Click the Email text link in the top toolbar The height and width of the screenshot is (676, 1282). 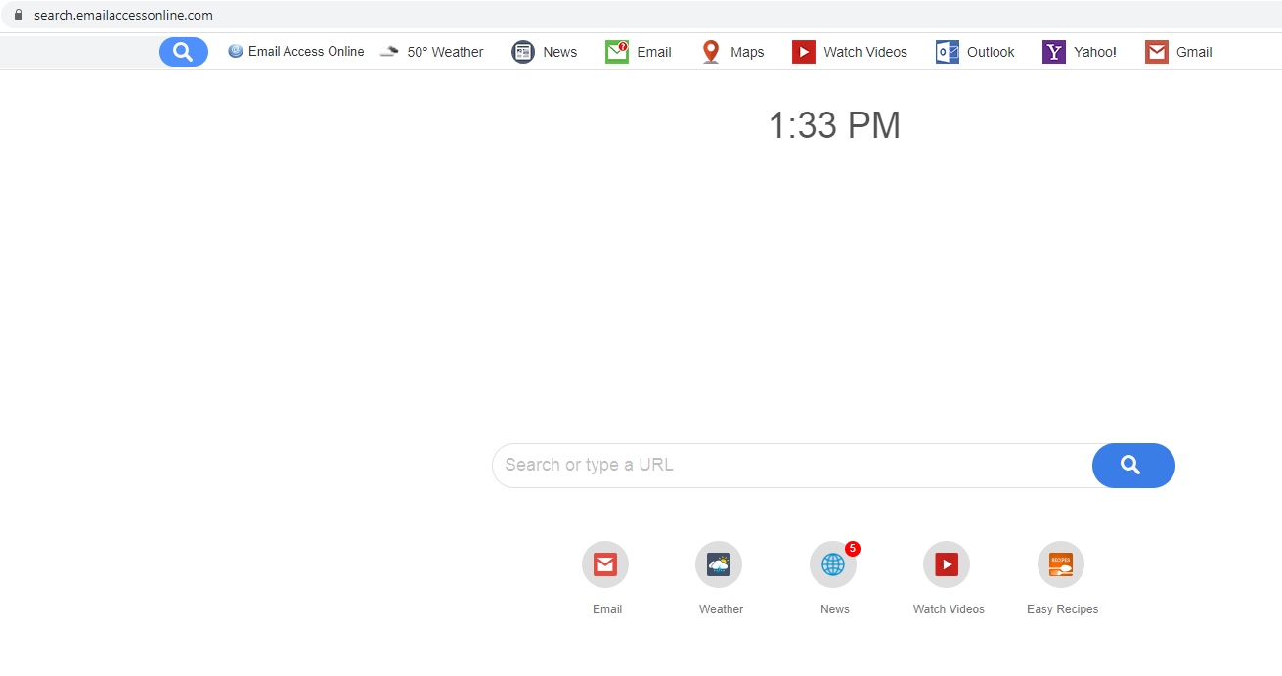pos(654,52)
